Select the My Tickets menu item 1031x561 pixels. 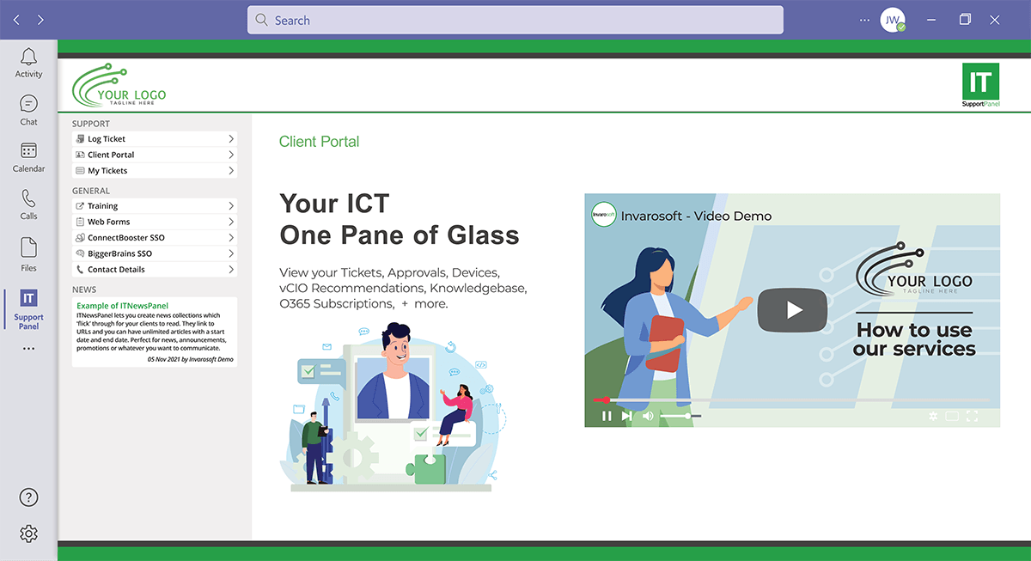pyautogui.click(x=155, y=171)
